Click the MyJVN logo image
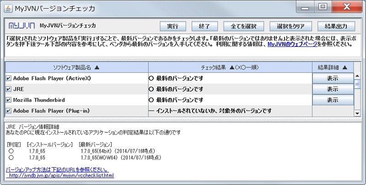Viewport: 366px width, 185px height. (22, 26)
